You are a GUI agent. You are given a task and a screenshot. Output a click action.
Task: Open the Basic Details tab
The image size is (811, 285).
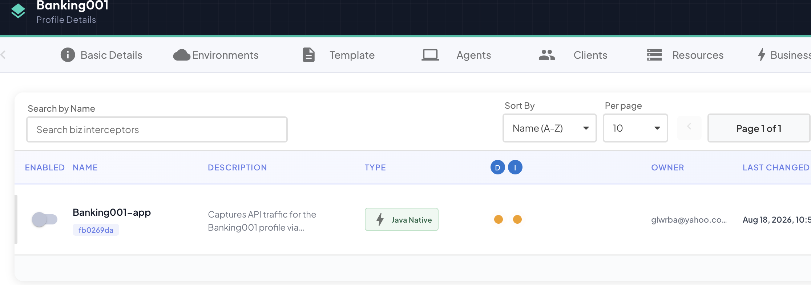pos(101,55)
